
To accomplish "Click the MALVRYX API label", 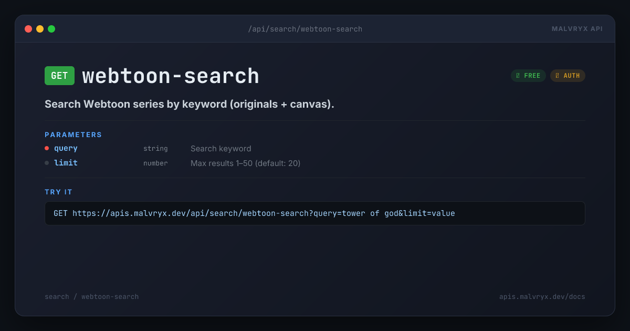I will 577,29.
